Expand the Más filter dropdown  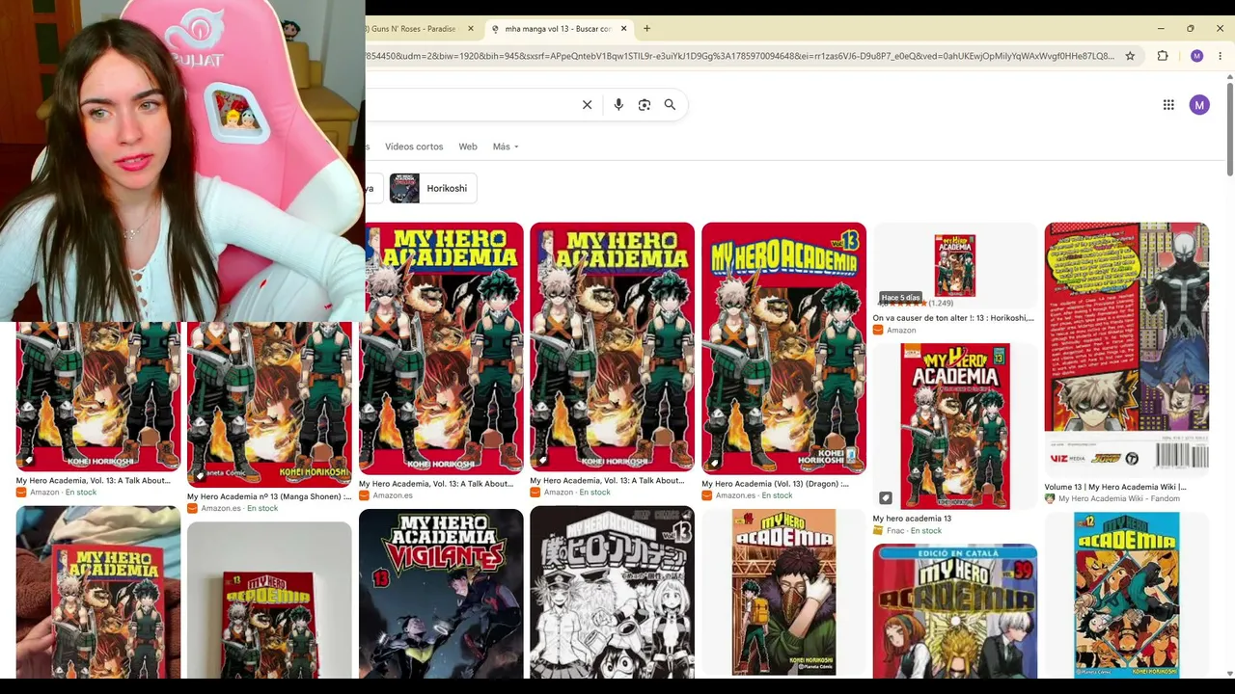pos(506,147)
